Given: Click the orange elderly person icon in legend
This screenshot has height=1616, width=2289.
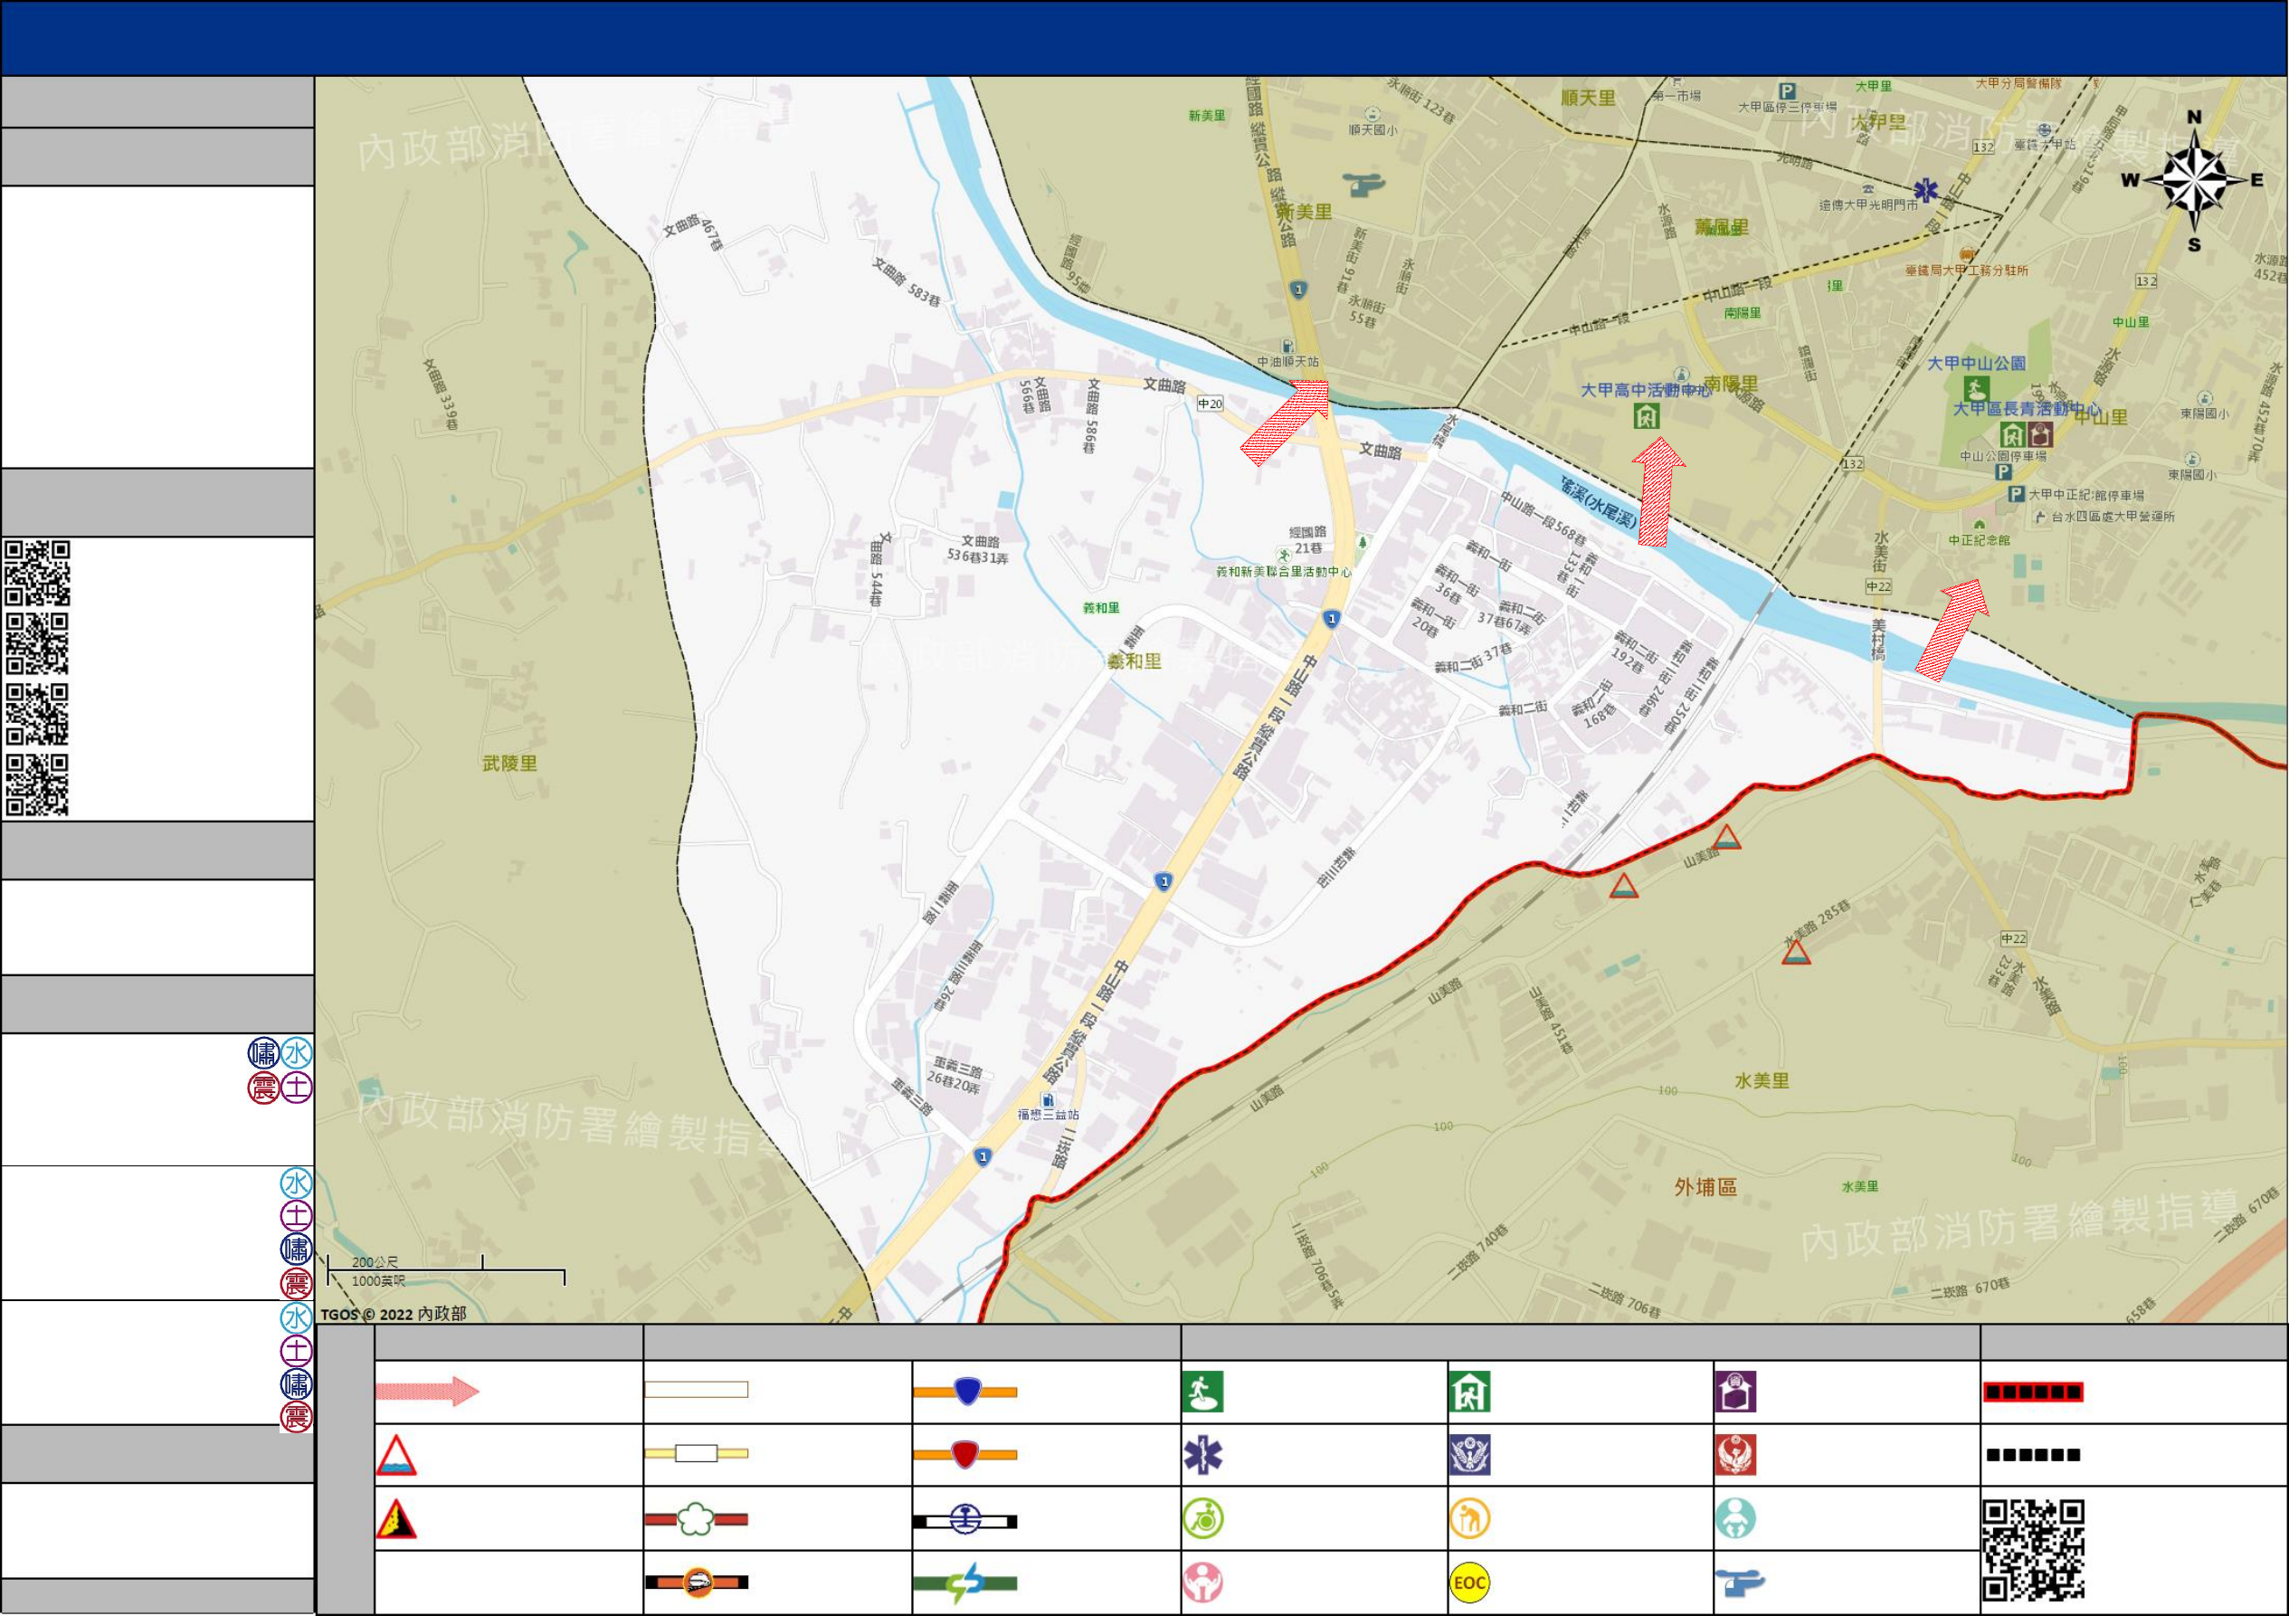Looking at the screenshot, I should (x=1469, y=1519).
